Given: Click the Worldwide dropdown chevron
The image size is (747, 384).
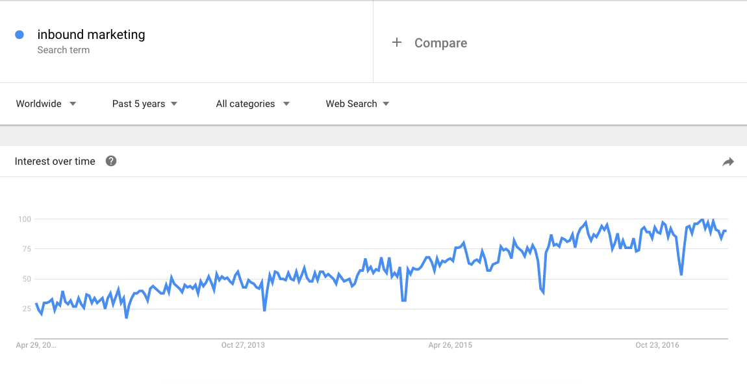Looking at the screenshot, I should tap(73, 104).
